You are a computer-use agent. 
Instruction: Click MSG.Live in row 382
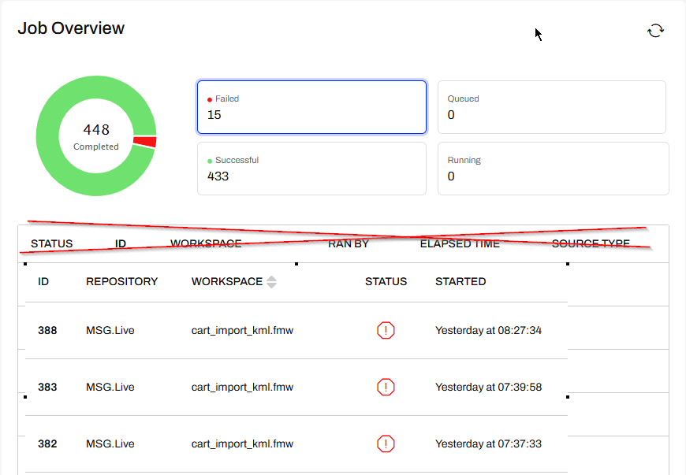[110, 444]
